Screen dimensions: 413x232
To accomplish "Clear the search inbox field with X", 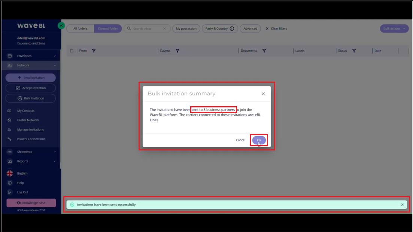I will (165, 28).
